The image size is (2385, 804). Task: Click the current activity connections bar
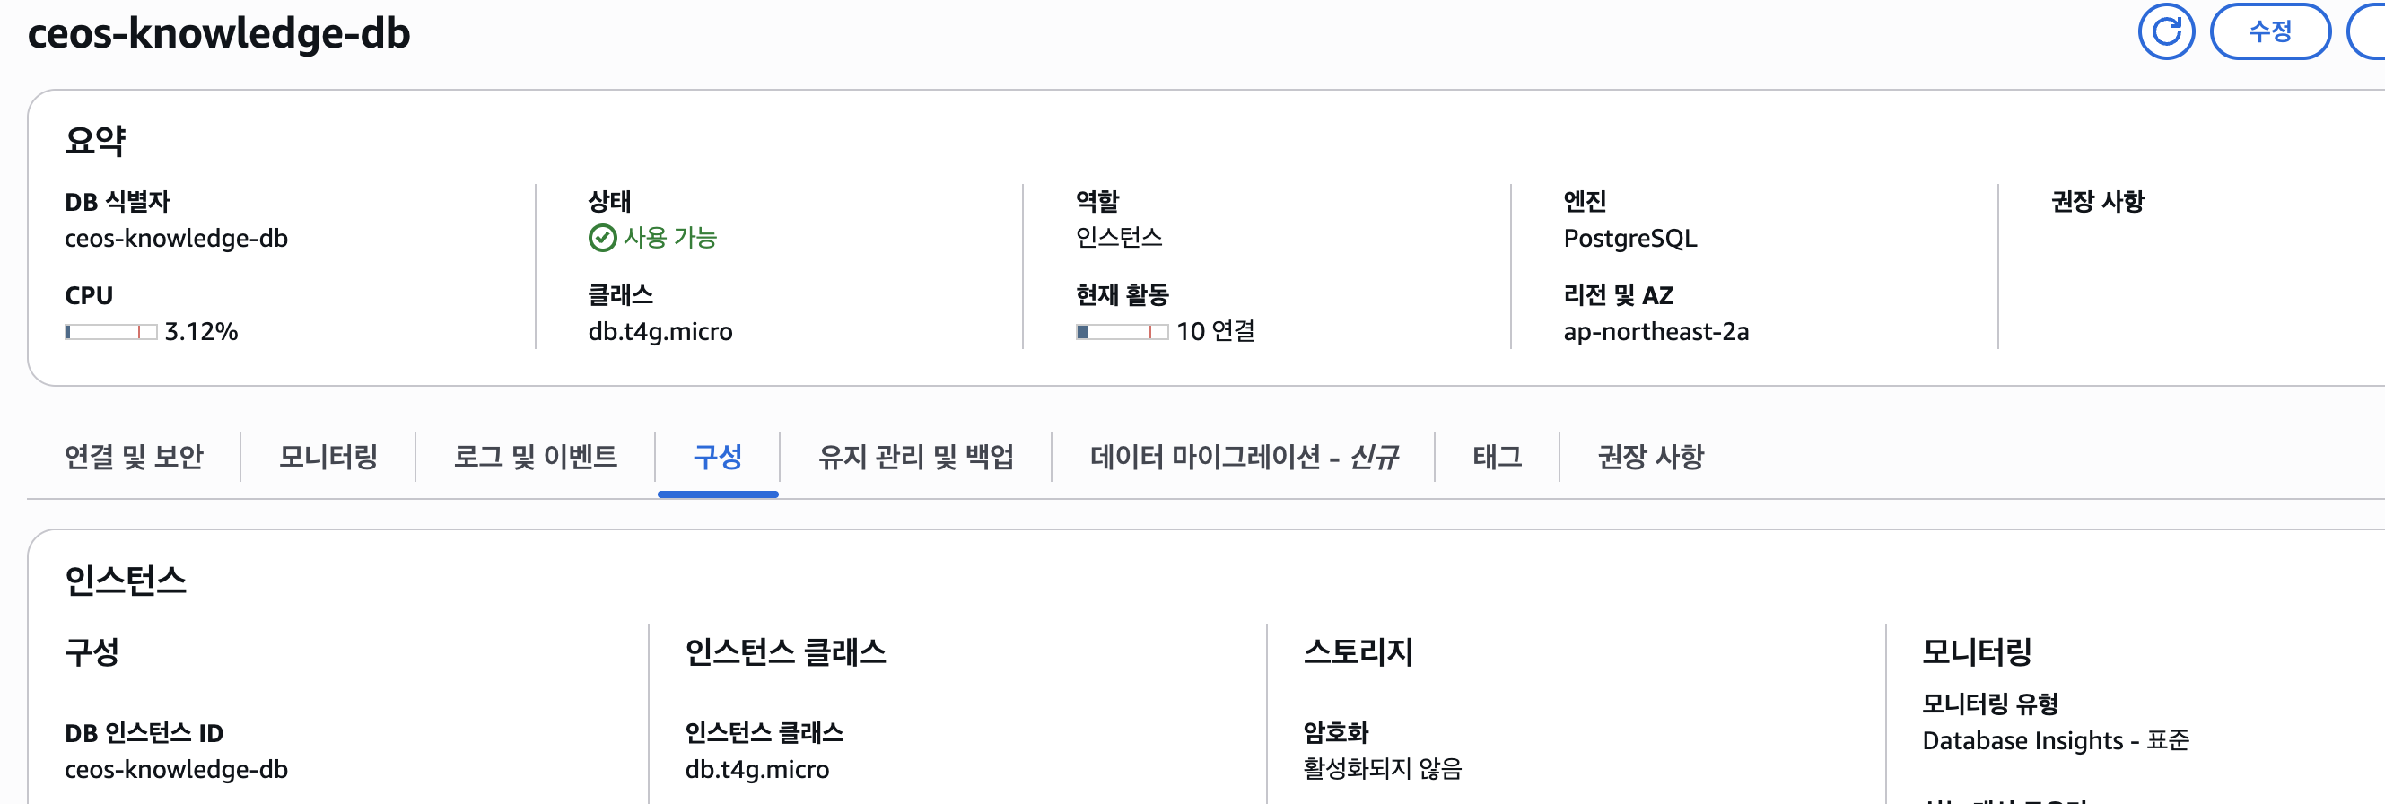click(1122, 332)
